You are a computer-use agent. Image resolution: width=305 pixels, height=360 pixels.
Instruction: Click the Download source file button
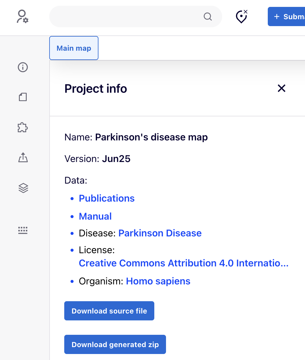coord(109,311)
